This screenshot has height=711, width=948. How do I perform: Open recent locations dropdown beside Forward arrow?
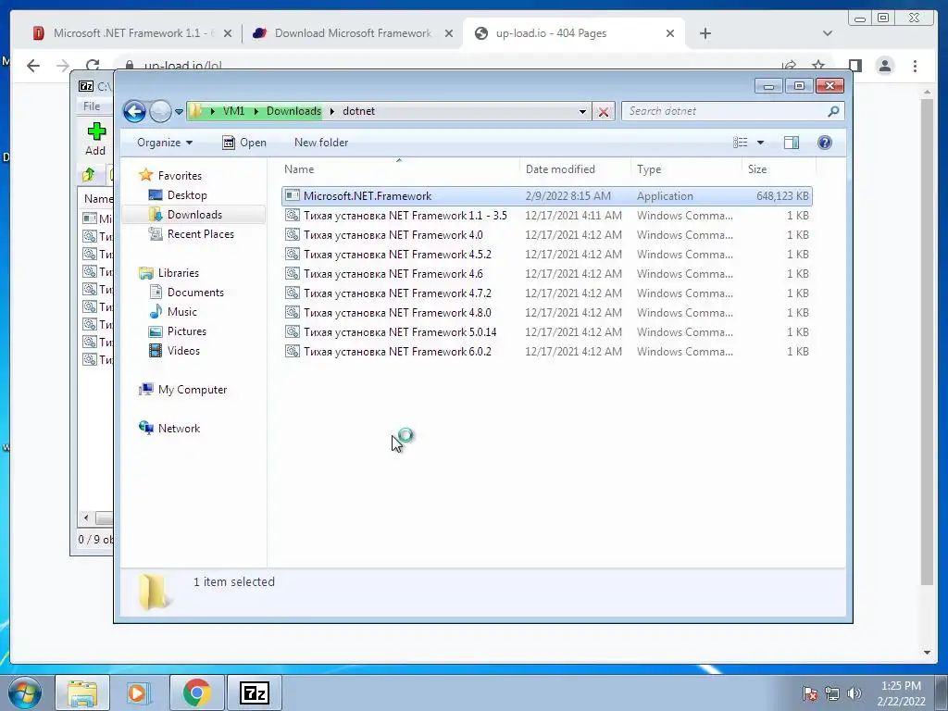(179, 112)
